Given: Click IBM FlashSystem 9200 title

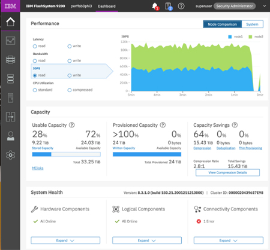Looking at the screenshot, I should [x=46, y=6].
